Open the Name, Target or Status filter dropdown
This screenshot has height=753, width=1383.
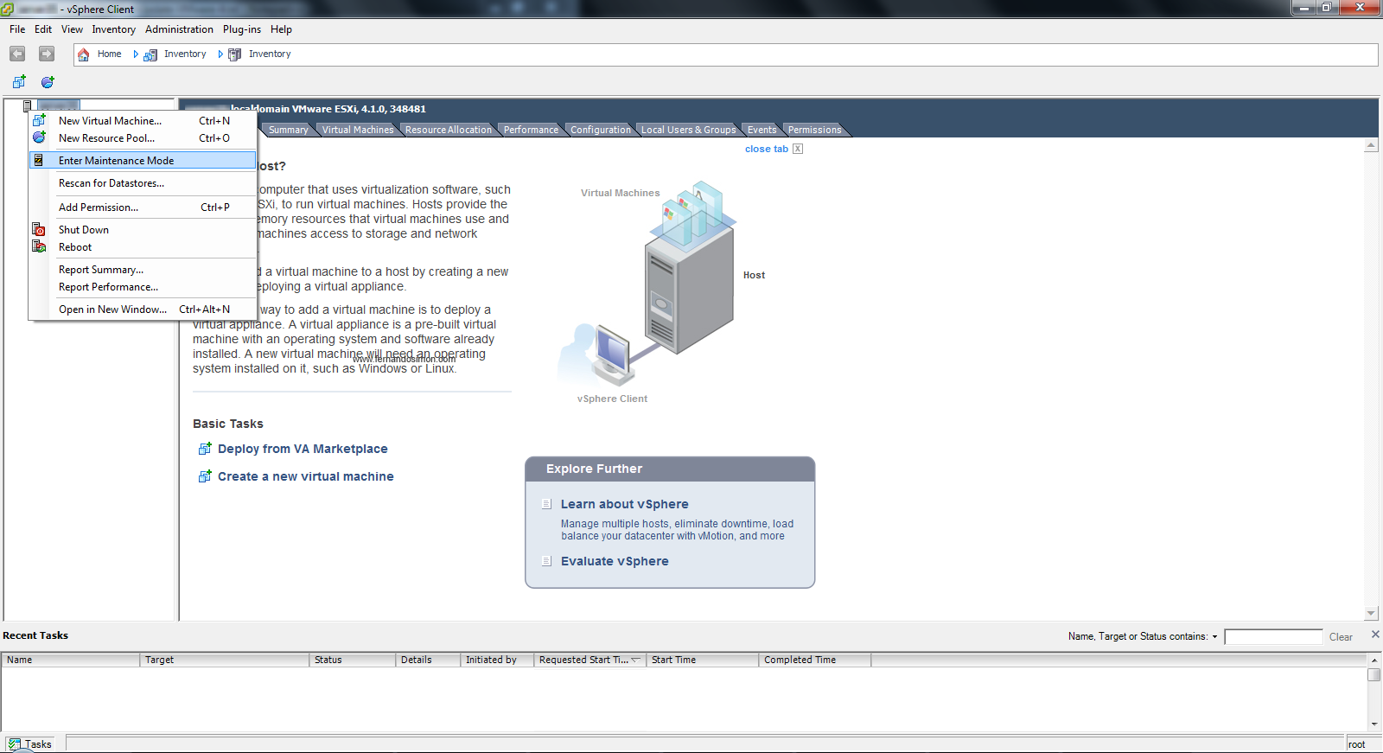[x=1214, y=637]
